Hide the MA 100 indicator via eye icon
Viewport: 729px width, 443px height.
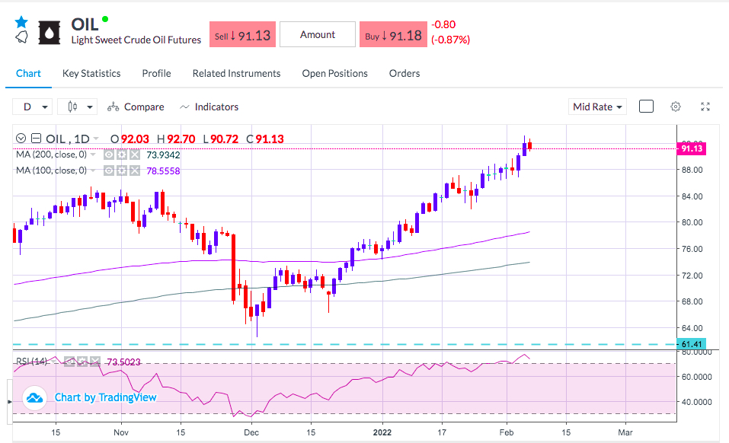click(x=109, y=171)
